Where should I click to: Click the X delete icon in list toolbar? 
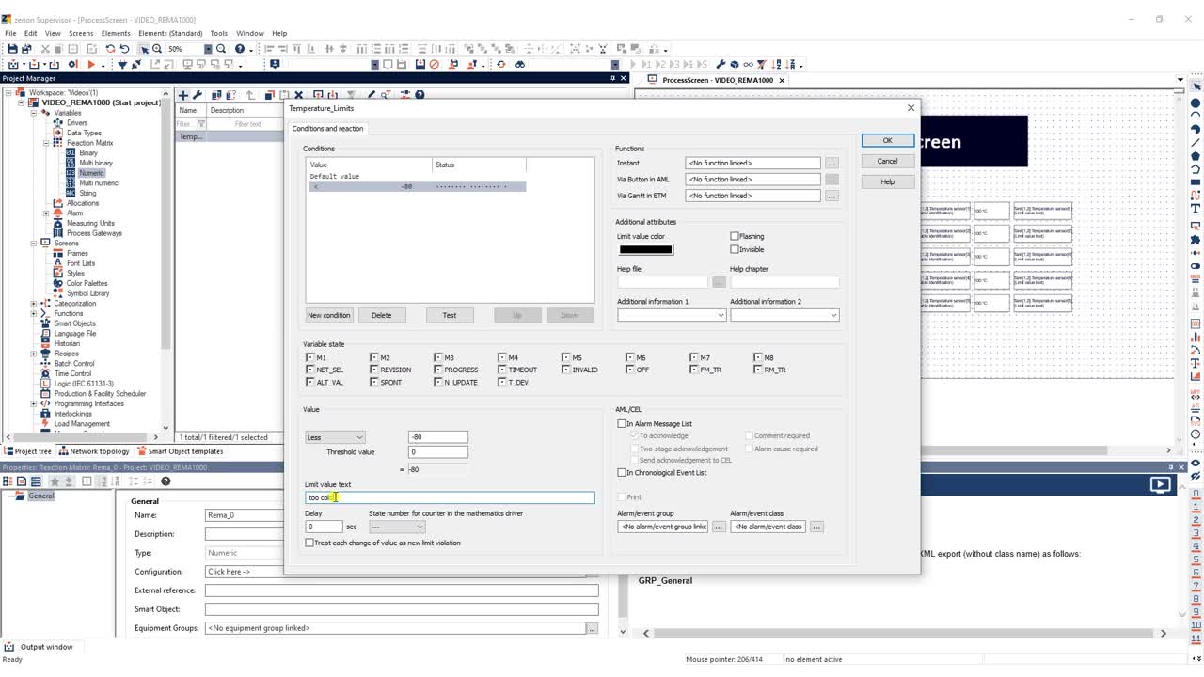click(x=298, y=95)
